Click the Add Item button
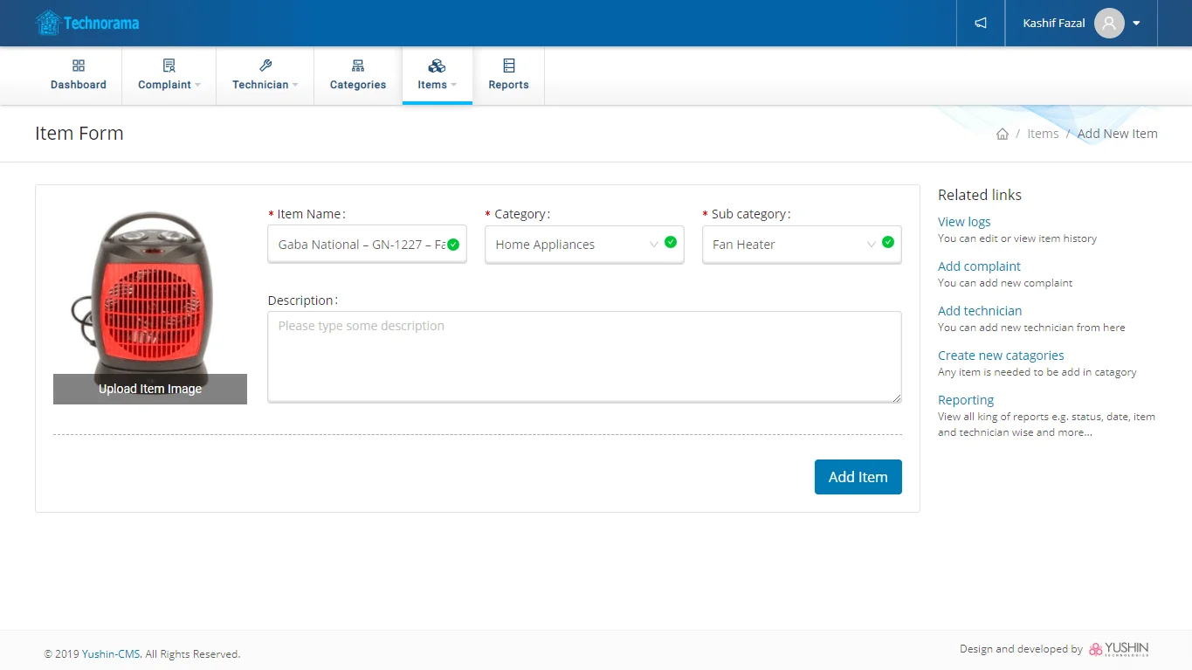This screenshot has width=1192, height=670. [x=858, y=477]
